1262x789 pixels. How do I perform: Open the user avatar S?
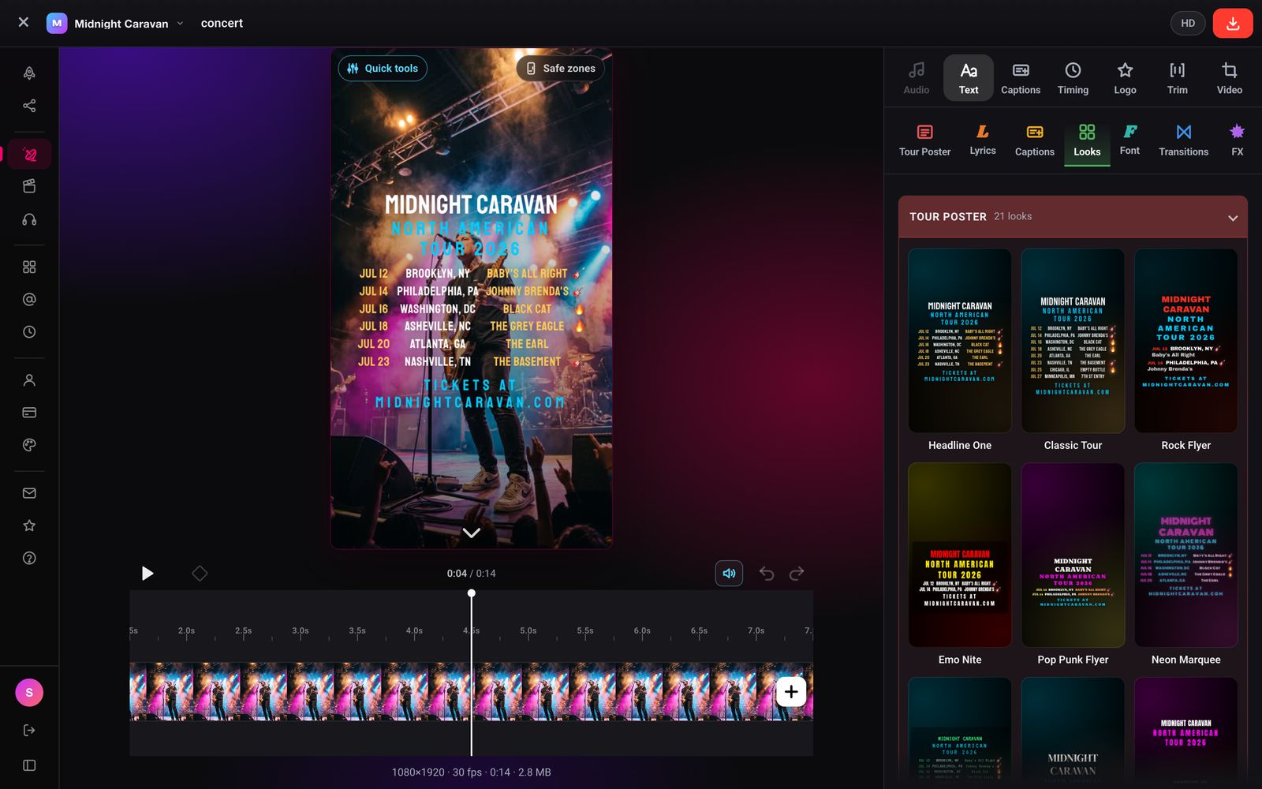point(29,693)
